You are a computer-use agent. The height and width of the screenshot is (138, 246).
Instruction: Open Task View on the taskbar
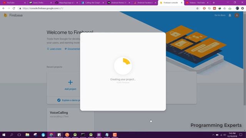19,135
